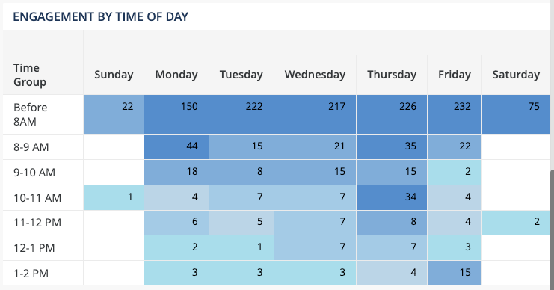554x290 pixels.
Task: Select the Thursday 10-11 AM cell 34
Action: point(392,198)
